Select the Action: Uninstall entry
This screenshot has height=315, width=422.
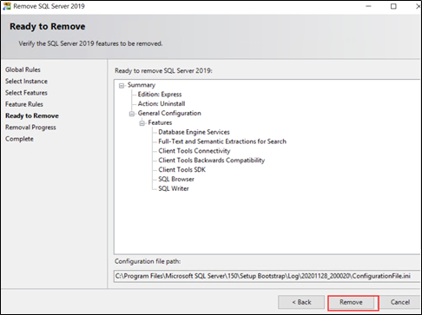click(x=162, y=103)
